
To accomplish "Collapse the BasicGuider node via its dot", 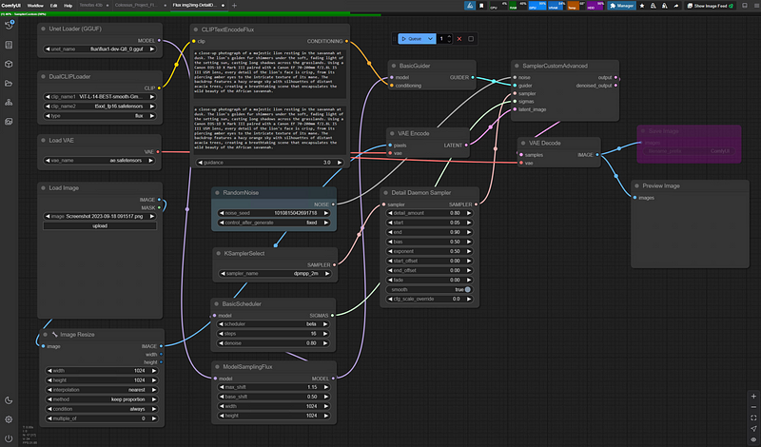I will coord(394,65).
